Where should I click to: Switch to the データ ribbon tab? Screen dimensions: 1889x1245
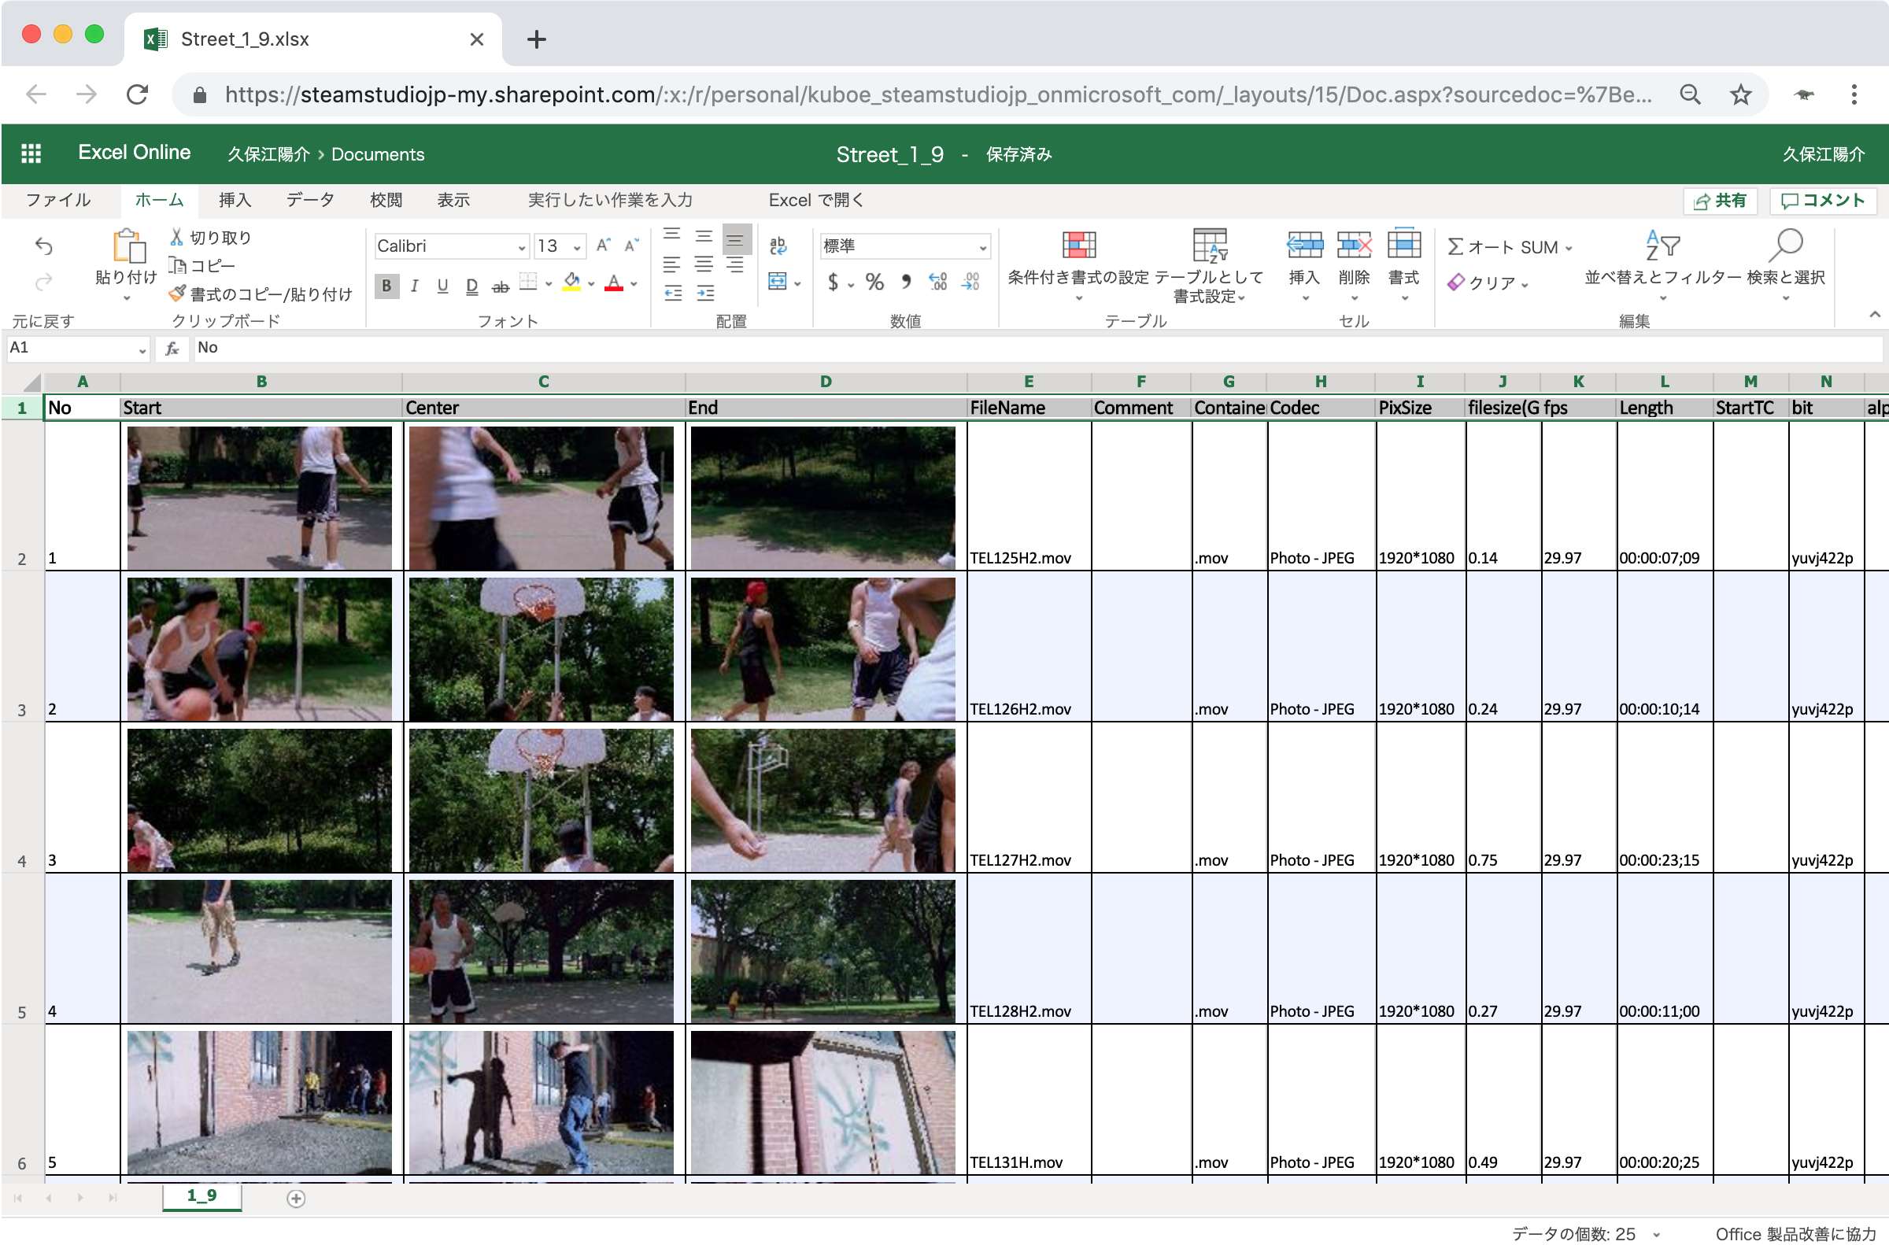(309, 200)
